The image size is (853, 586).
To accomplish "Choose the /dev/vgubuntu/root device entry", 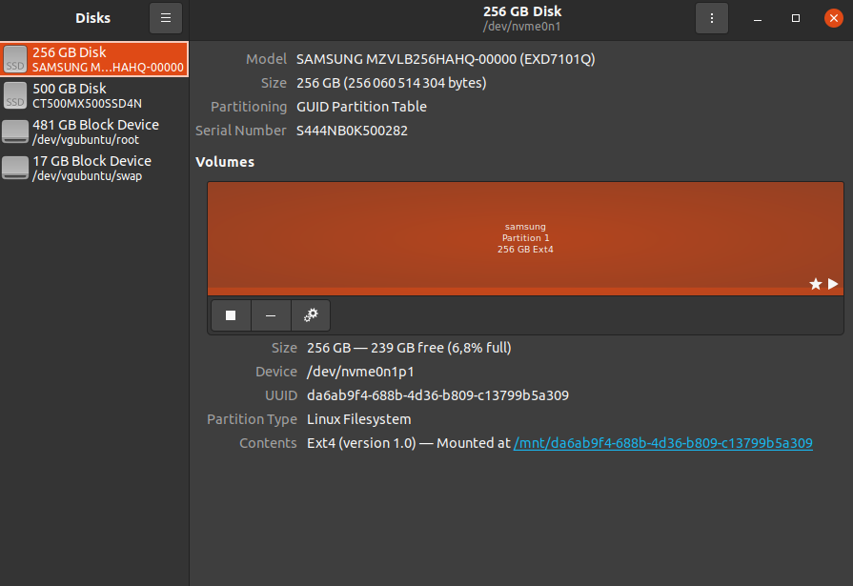I will pyautogui.click(x=94, y=131).
